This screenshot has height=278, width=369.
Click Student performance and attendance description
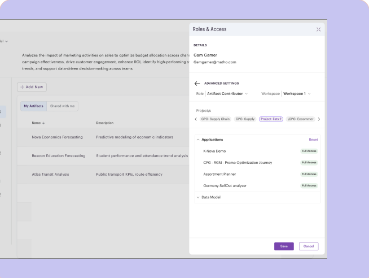142,156
